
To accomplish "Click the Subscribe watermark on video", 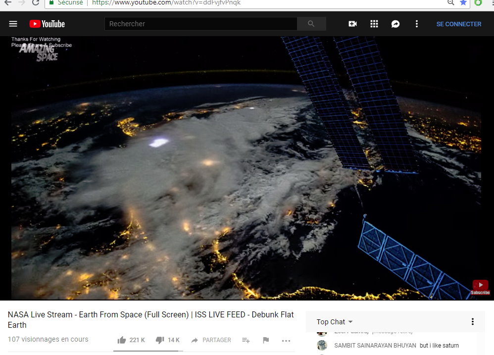I will point(481,287).
